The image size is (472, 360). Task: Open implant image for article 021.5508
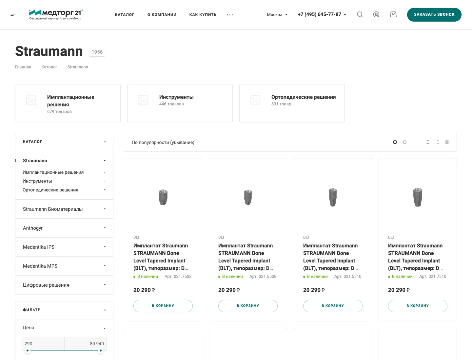(248, 197)
